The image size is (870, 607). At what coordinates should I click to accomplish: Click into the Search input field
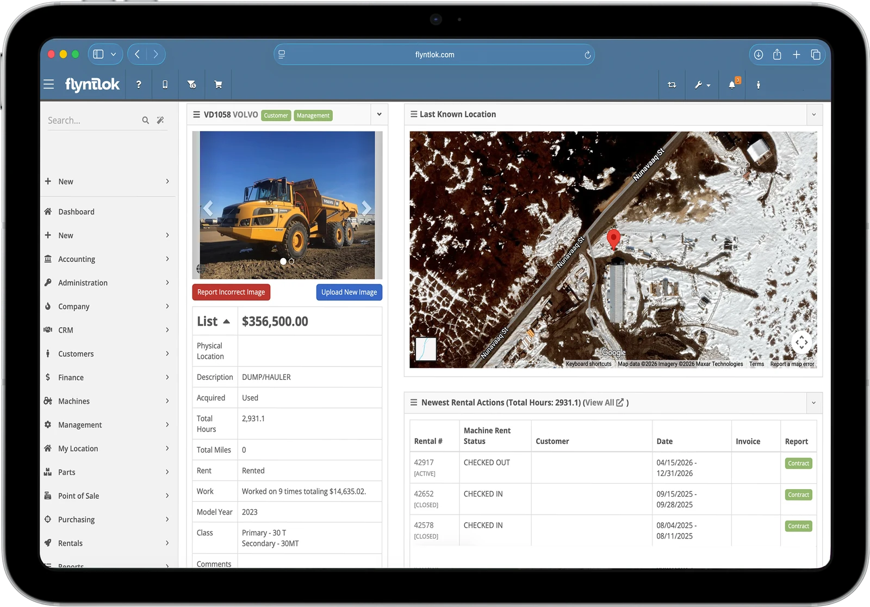(92, 120)
